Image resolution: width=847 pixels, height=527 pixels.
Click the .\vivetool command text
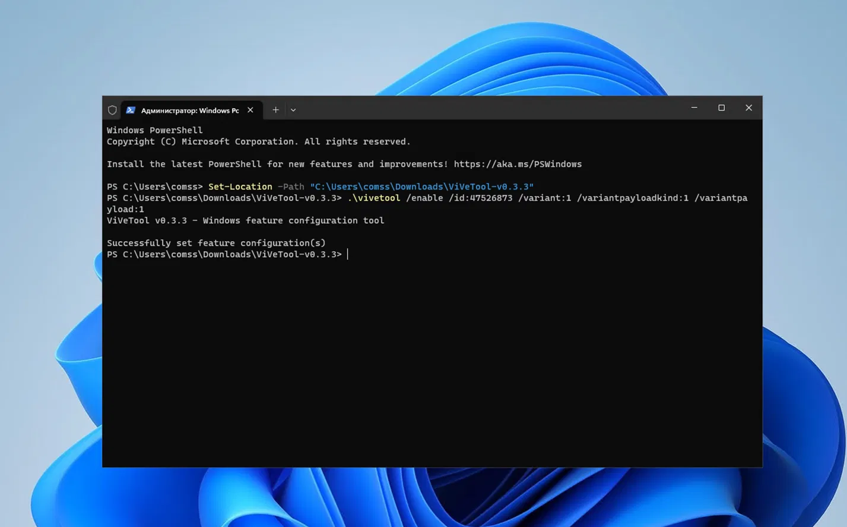point(374,198)
